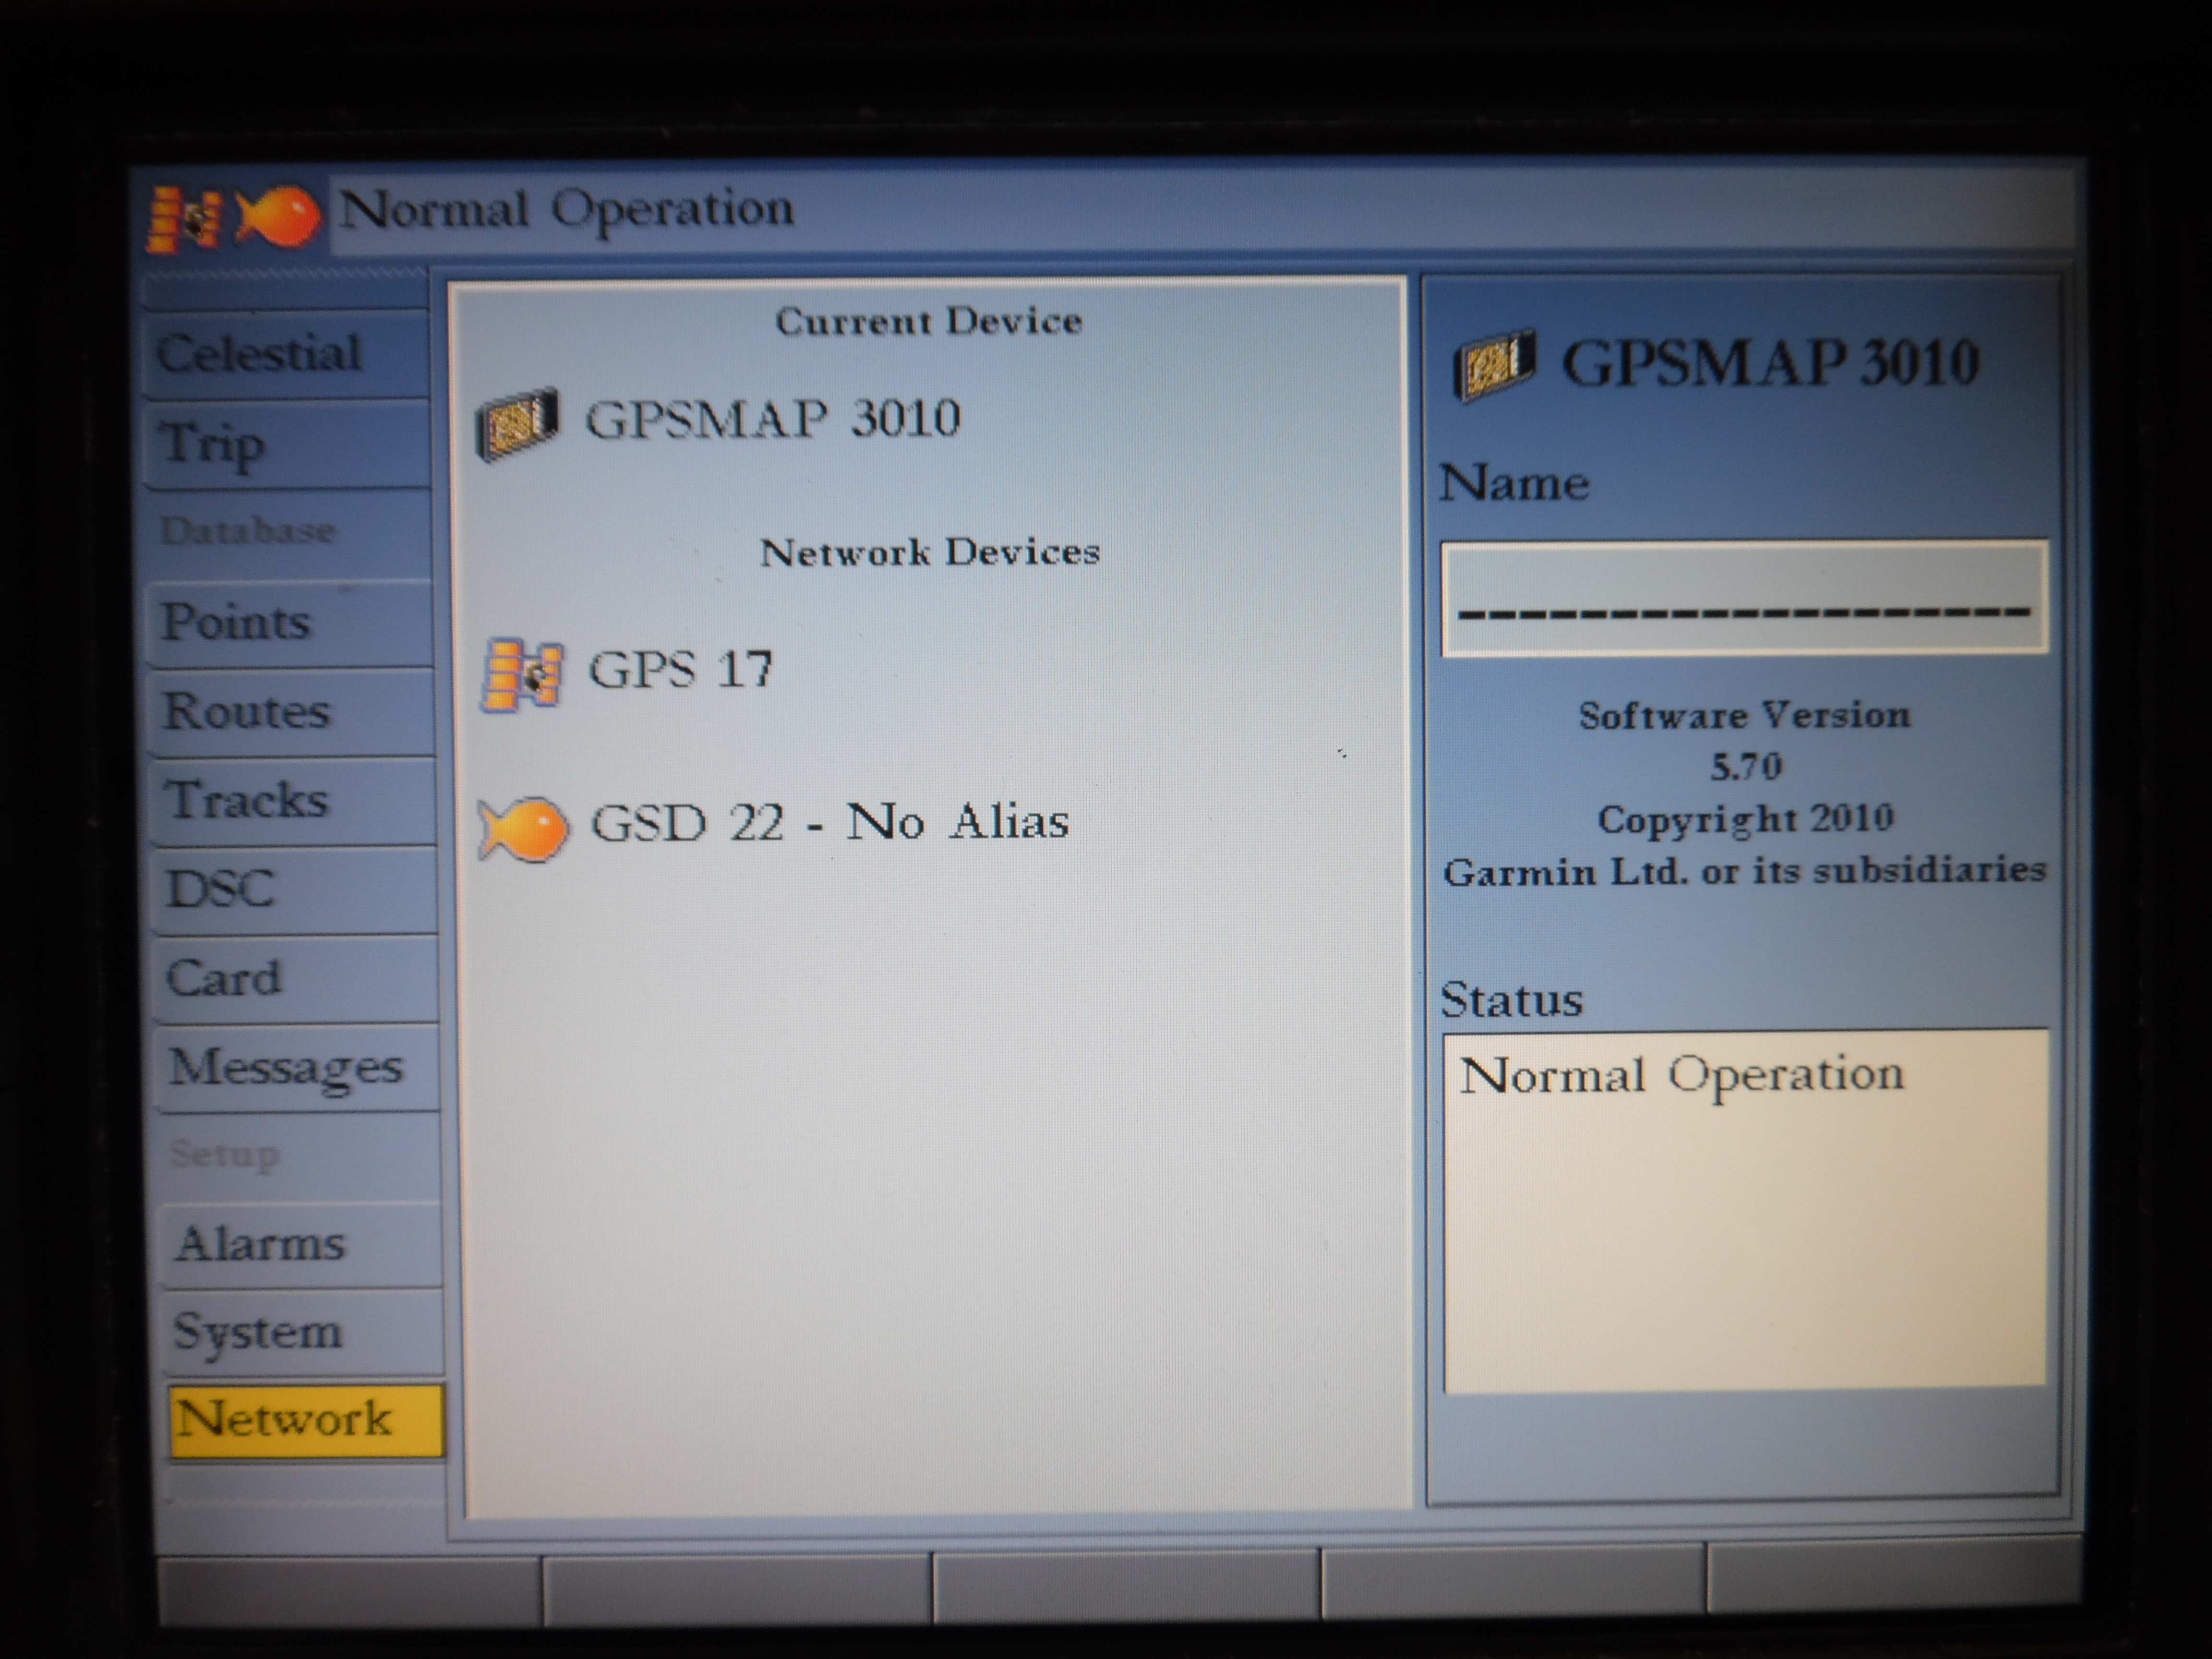The height and width of the screenshot is (1659, 2212).
Task: Click the chartplotter icon in the right details panel
Action: pyautogui.click(x=1494, y=366)
